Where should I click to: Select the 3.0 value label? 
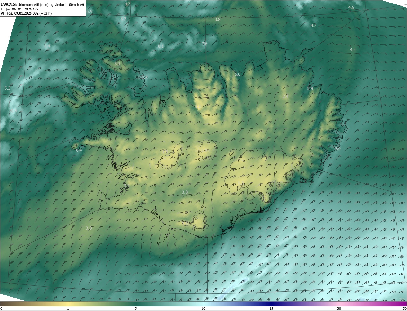[89, 228]
